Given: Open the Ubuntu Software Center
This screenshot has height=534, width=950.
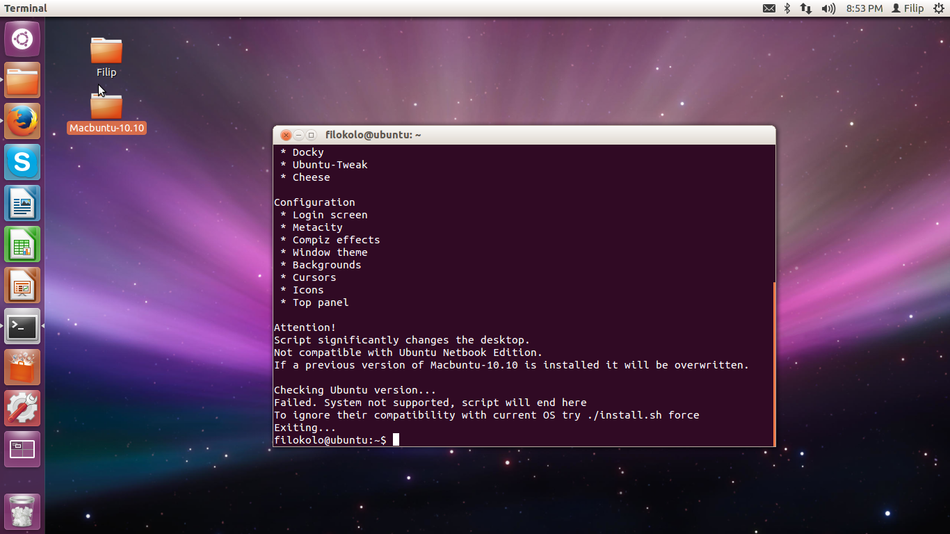Looking at the screenshot, I should tap(22, 367).
